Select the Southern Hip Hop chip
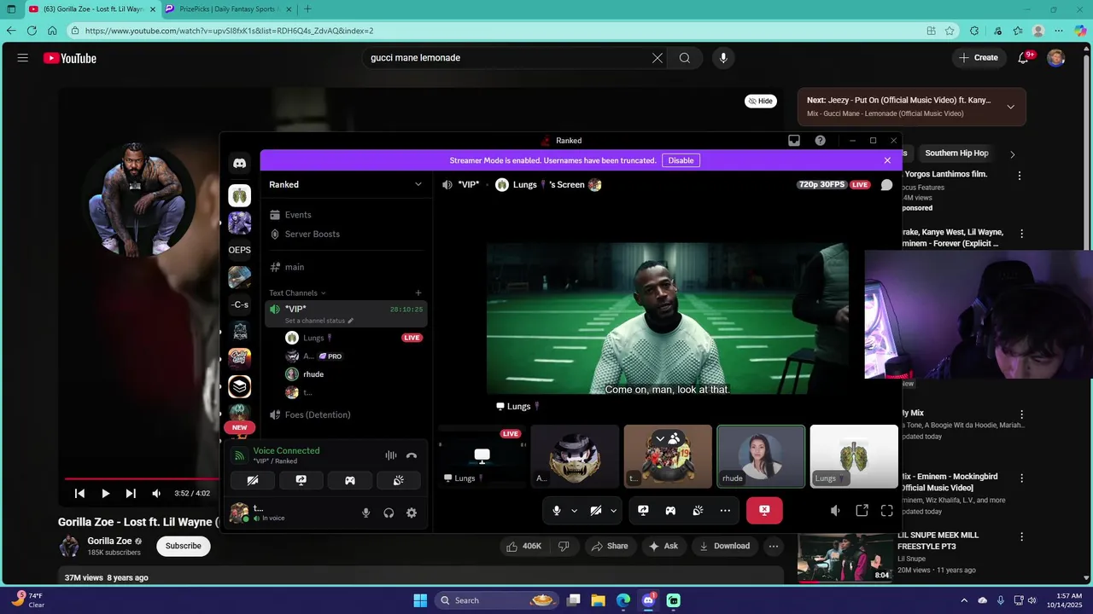Viewport: 1093px width, 614px height. tap(956, 153)
